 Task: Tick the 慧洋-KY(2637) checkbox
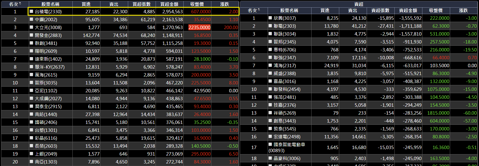point(32,67)
